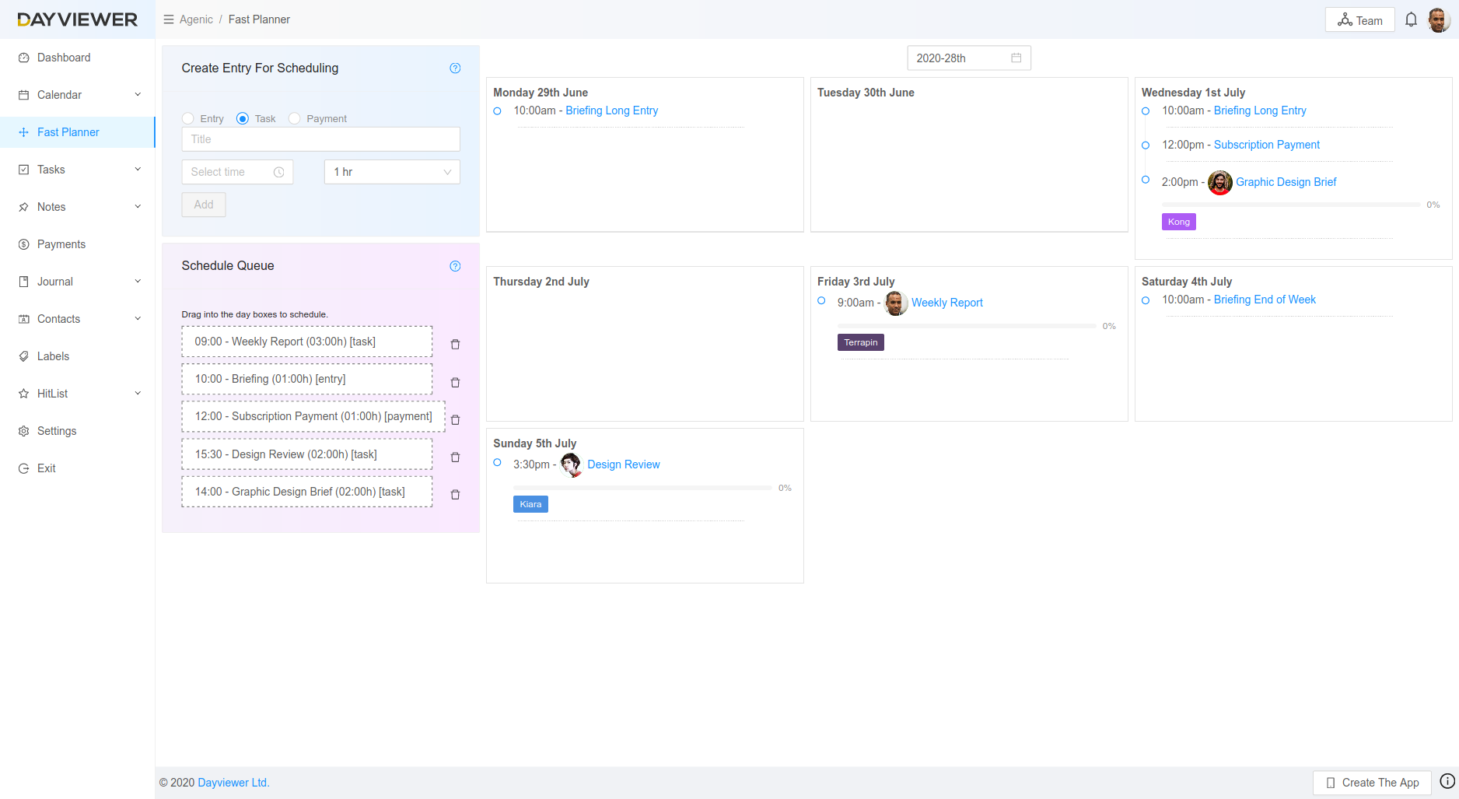Delete Briefing entry from schedule queue
Viewport: 1459px width, 799px height.
click(x=455, y=382)
